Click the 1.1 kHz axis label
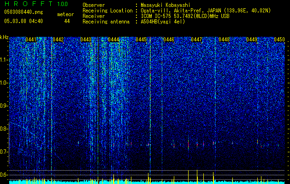Screen dimensions: 290x184 (x=4, y=60)
